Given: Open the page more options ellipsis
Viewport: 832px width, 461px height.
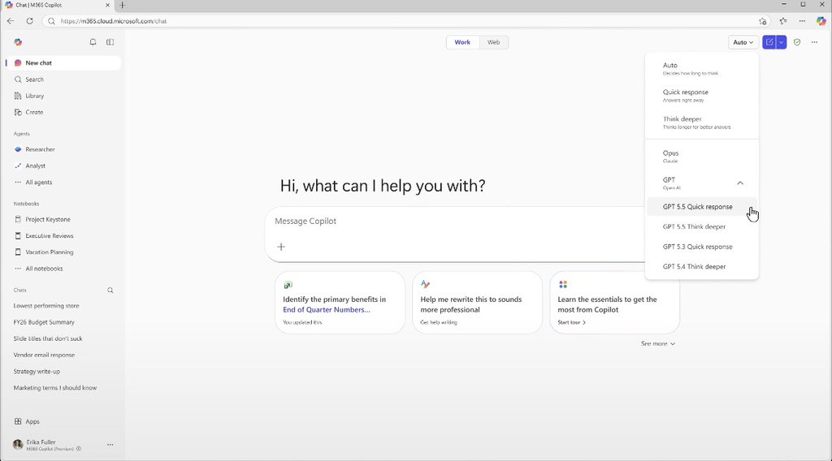Looking at the screenshot, I should pyautogui.click(x=814, y=42).
